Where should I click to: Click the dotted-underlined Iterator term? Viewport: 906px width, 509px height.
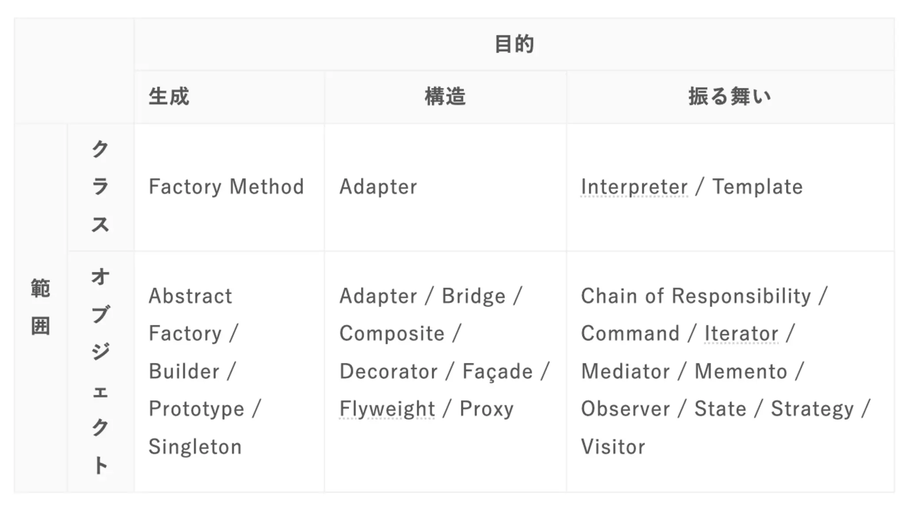741,334
